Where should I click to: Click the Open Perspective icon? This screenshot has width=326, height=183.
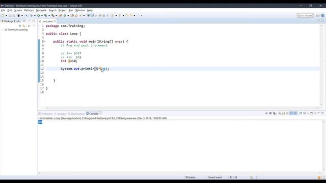(x=317, y=16)
